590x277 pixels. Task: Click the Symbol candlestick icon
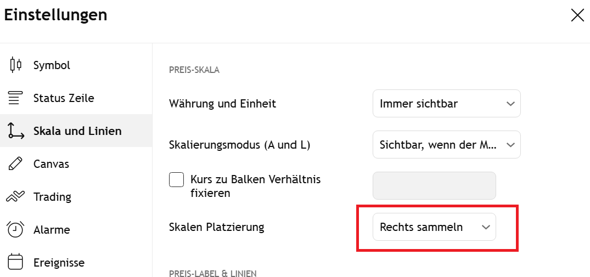pyautogui.click(x=16, y=65)
